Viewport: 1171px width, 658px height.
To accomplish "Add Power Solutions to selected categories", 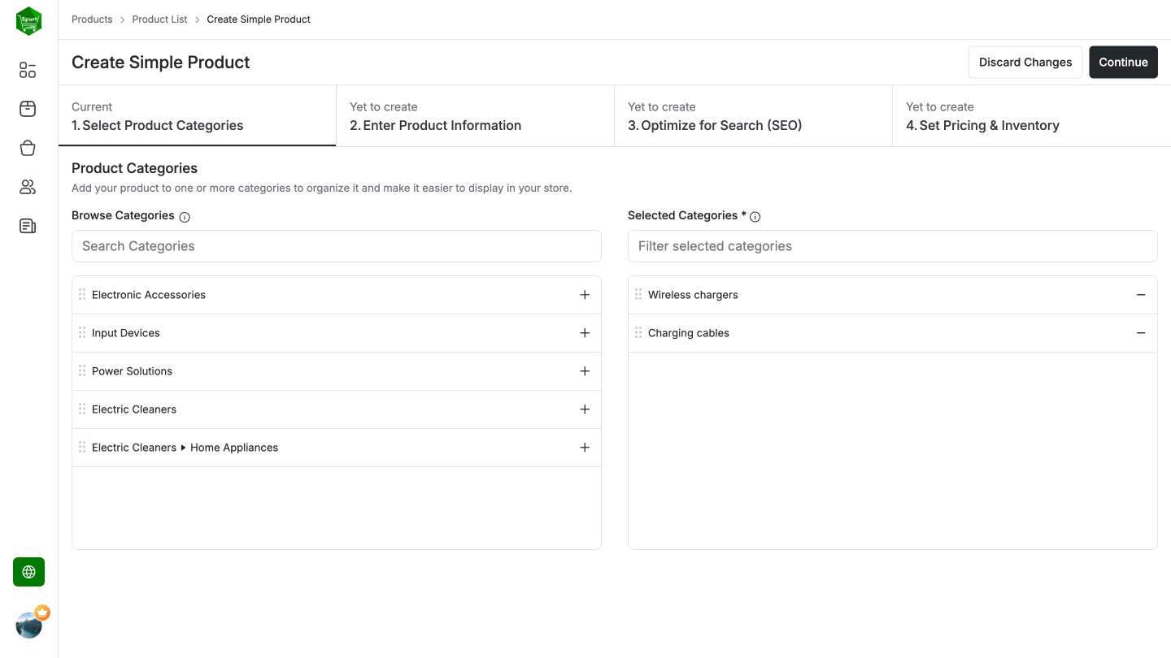I will (585, 370).
